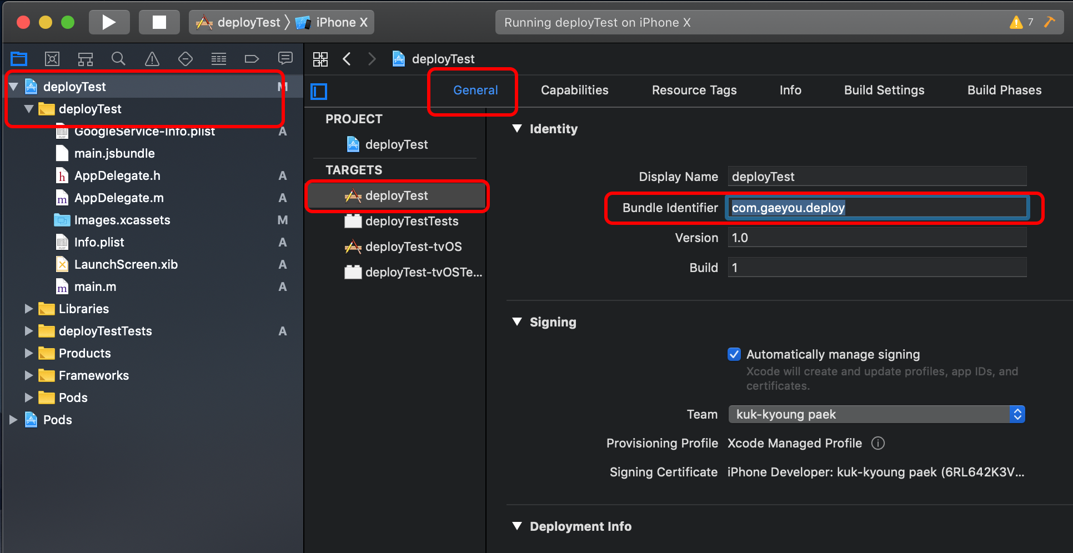Click the Display Name field

click(877, 177)
